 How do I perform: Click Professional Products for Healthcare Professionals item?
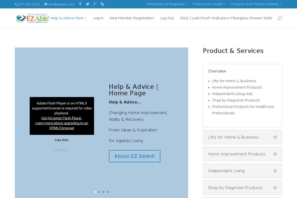(243, 110)
